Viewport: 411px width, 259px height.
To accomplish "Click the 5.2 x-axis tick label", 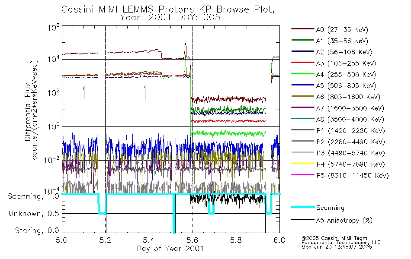I will [x=105, y=240].
